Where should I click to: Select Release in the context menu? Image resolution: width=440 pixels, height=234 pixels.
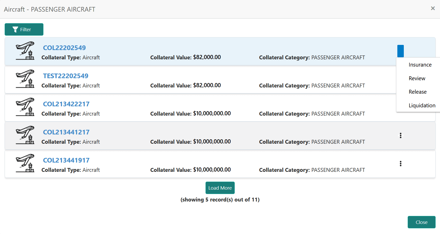(418, 92)
